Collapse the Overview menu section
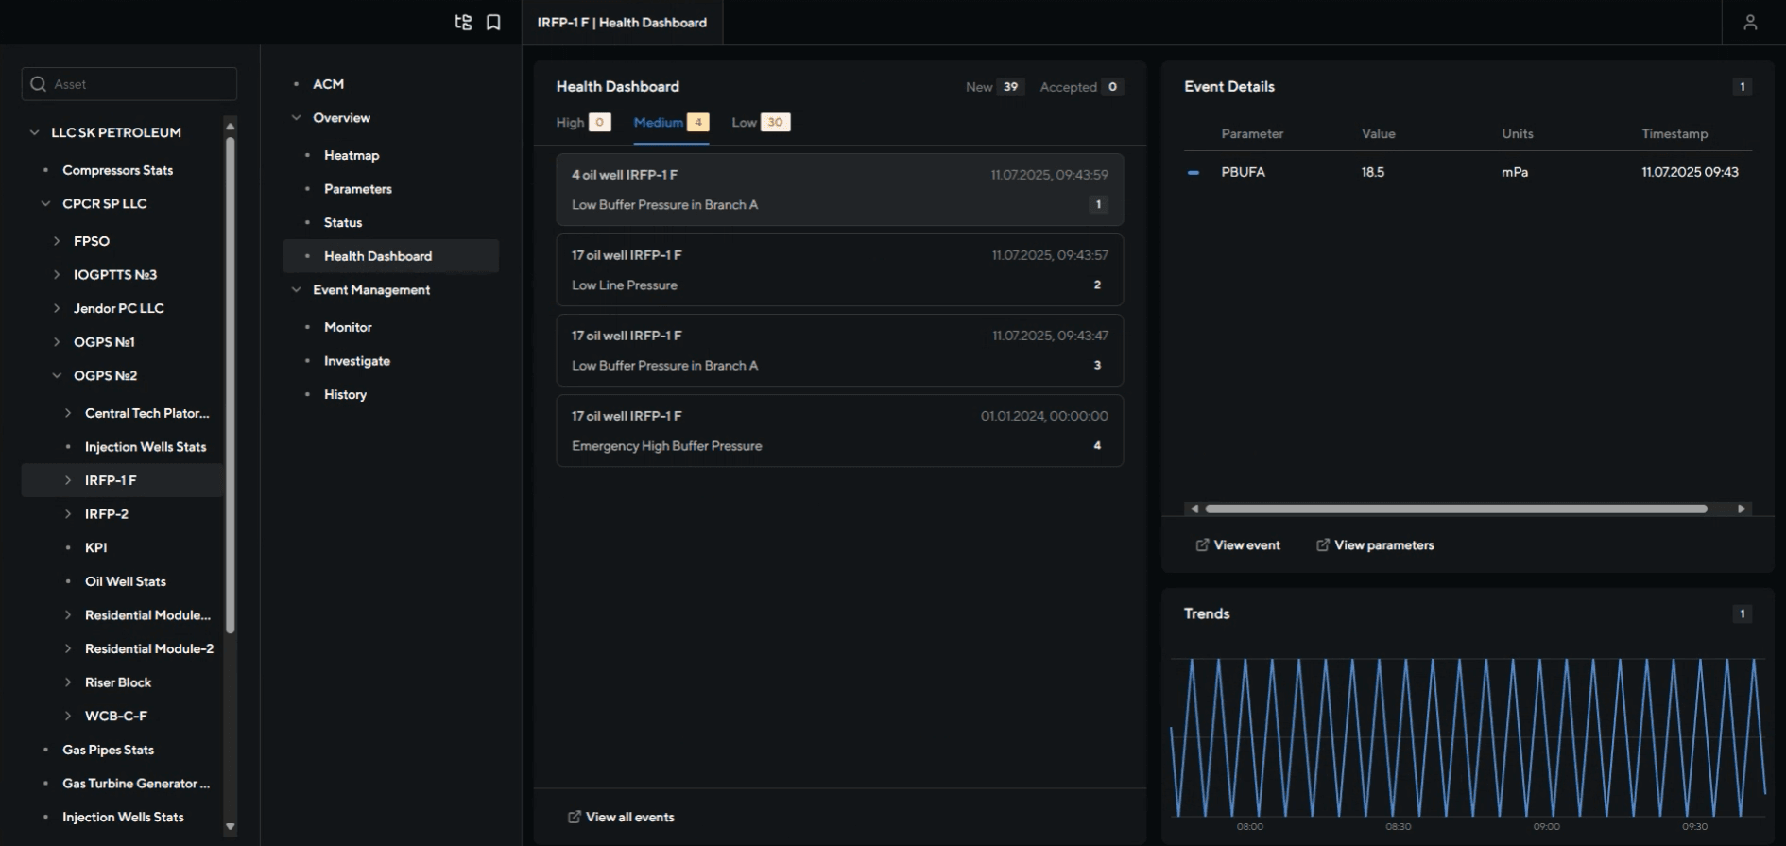1786x846 pixels. coord(296,118)
